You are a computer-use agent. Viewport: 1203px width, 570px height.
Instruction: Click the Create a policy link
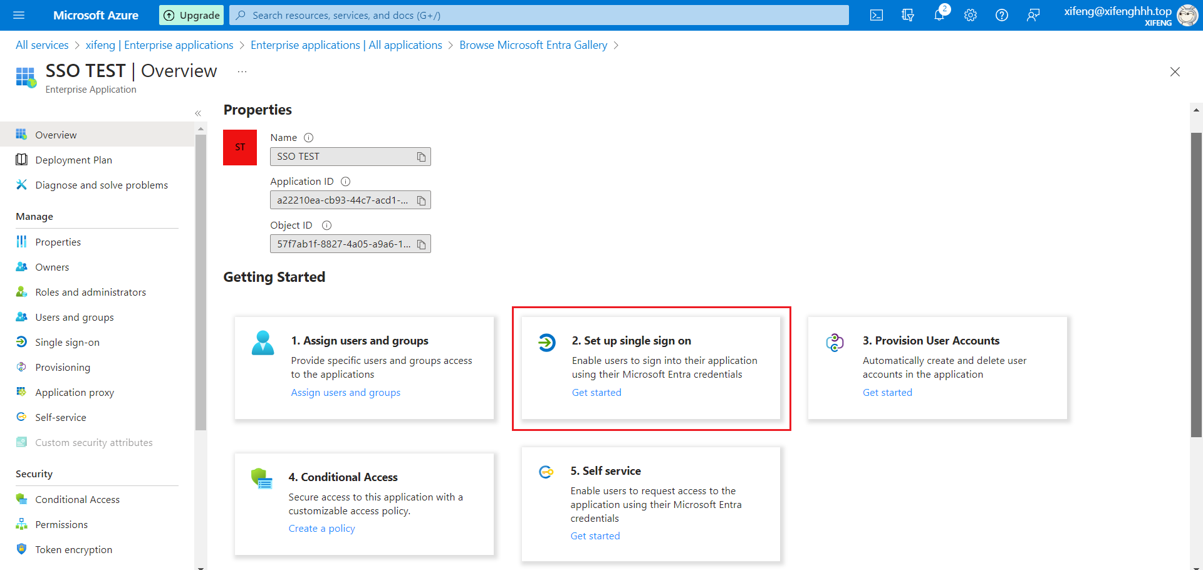[321, 529]
